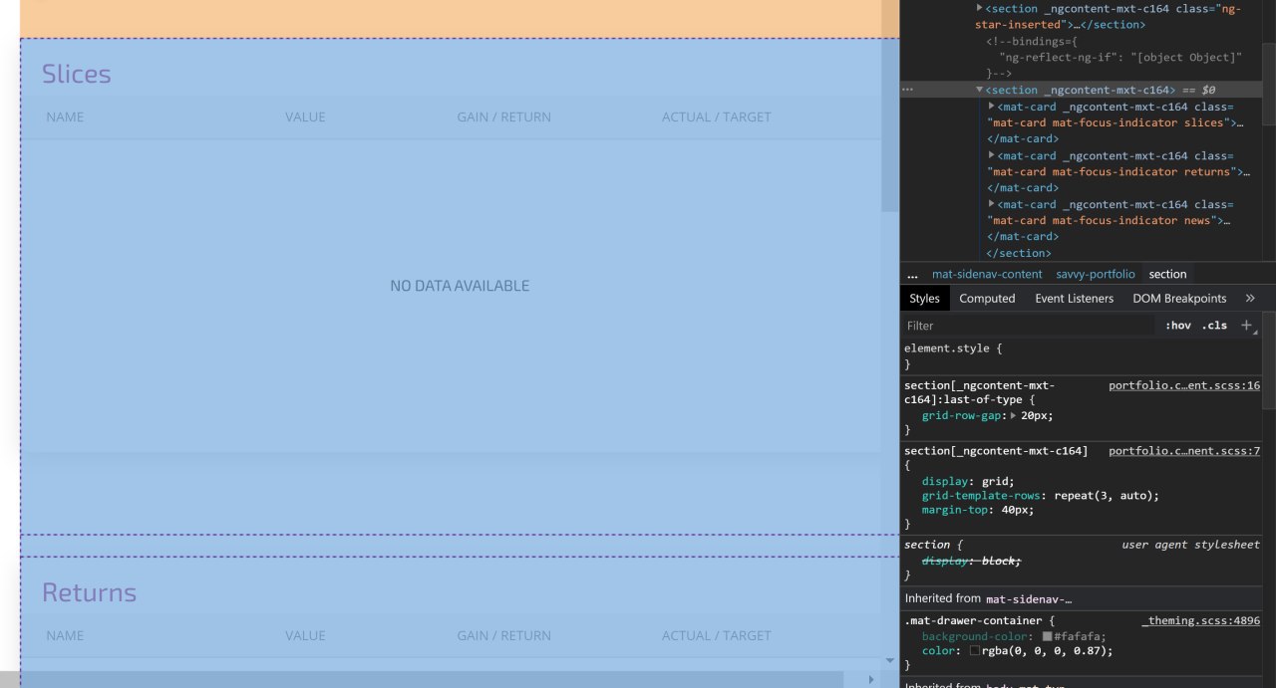Viewport: 1276px width, 688px height.
Task: Show more DevTools panes via the double-chevron
Action: [x=1250, y=298]
